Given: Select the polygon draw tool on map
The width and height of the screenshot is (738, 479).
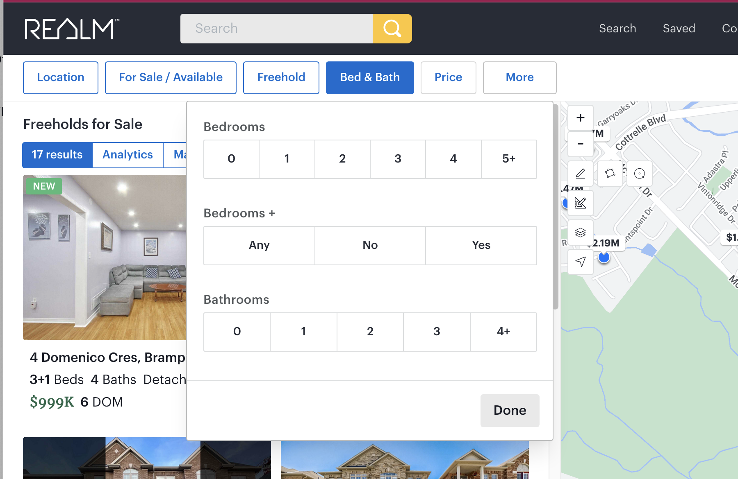Looking at the screenshot, I should pyautogui.click(x=610, y=174).
